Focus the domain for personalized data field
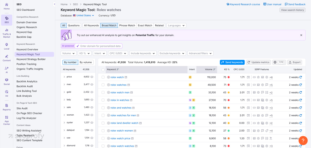The width and height of the screenshot is (311, 148). 98,46
